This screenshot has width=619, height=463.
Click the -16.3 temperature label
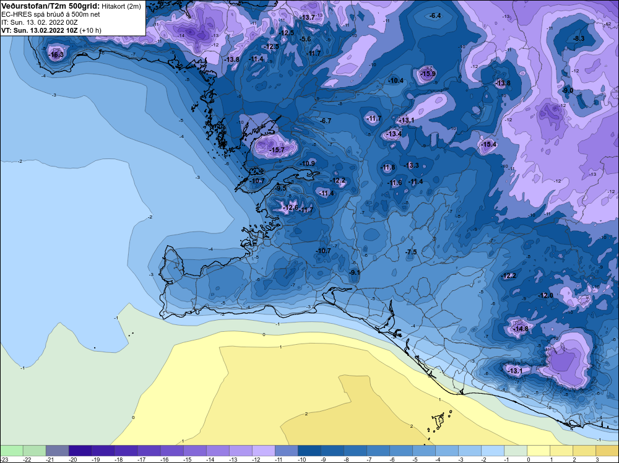click(x=56, y=55)
